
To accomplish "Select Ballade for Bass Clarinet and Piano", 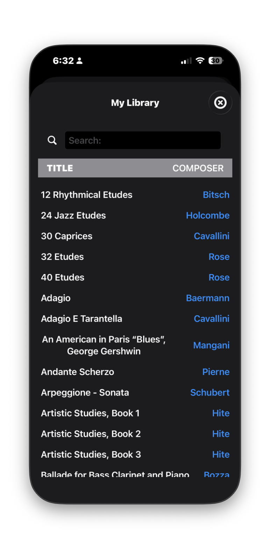I will (x=115, y=474).
